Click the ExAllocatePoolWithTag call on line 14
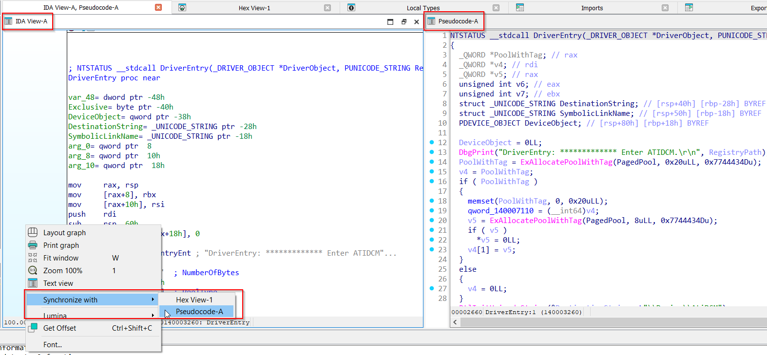This screenshot has height=355, width=767. (566, 162)
